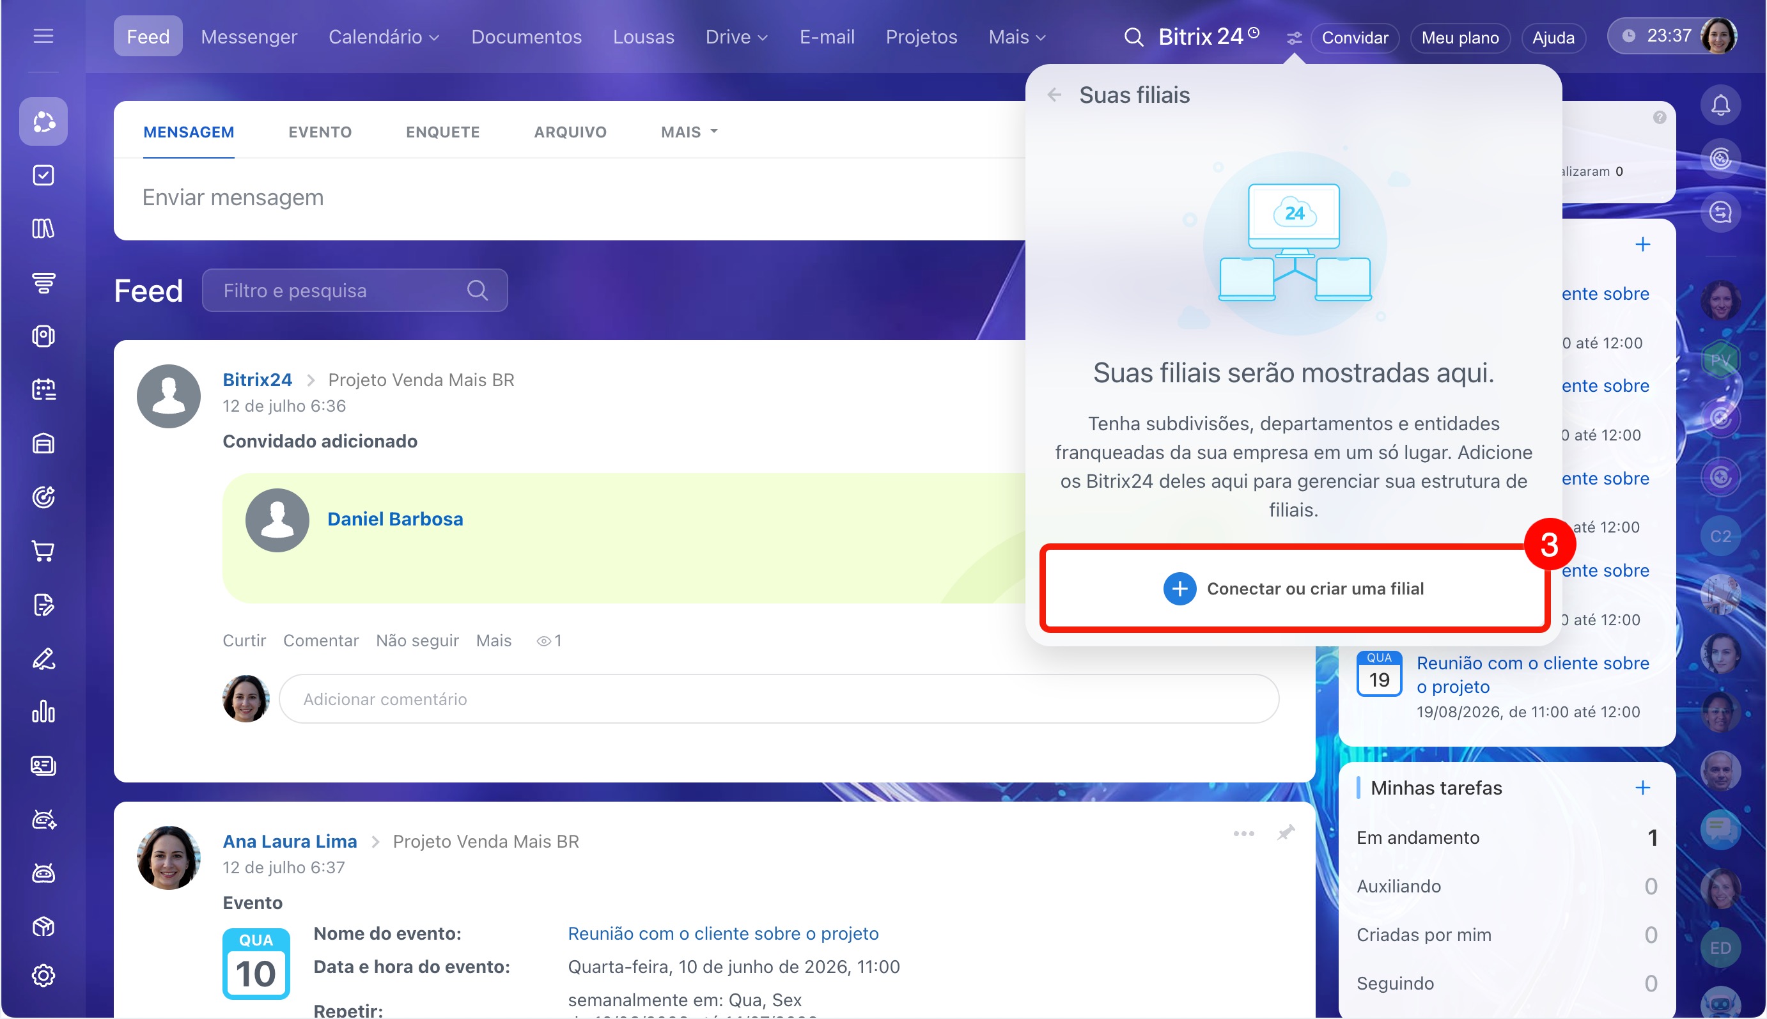The height and width of the screenshot is (1019, 1767).
Task: Open the settings gear icon in sidebar
Action: tap(43, 975)
